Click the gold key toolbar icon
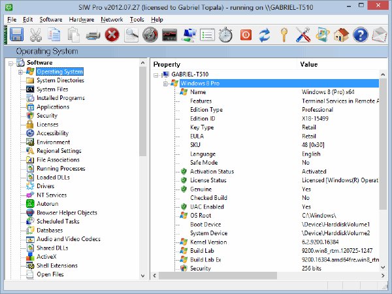 click(x=284, y=35)
